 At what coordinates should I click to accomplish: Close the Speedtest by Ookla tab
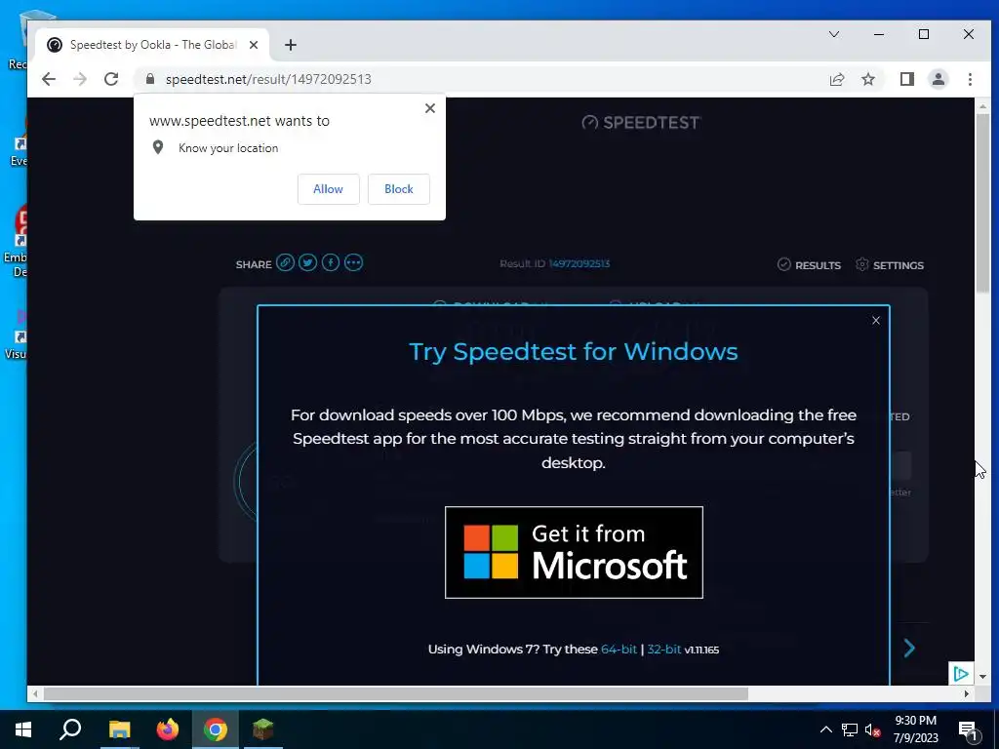coord(254,45)
